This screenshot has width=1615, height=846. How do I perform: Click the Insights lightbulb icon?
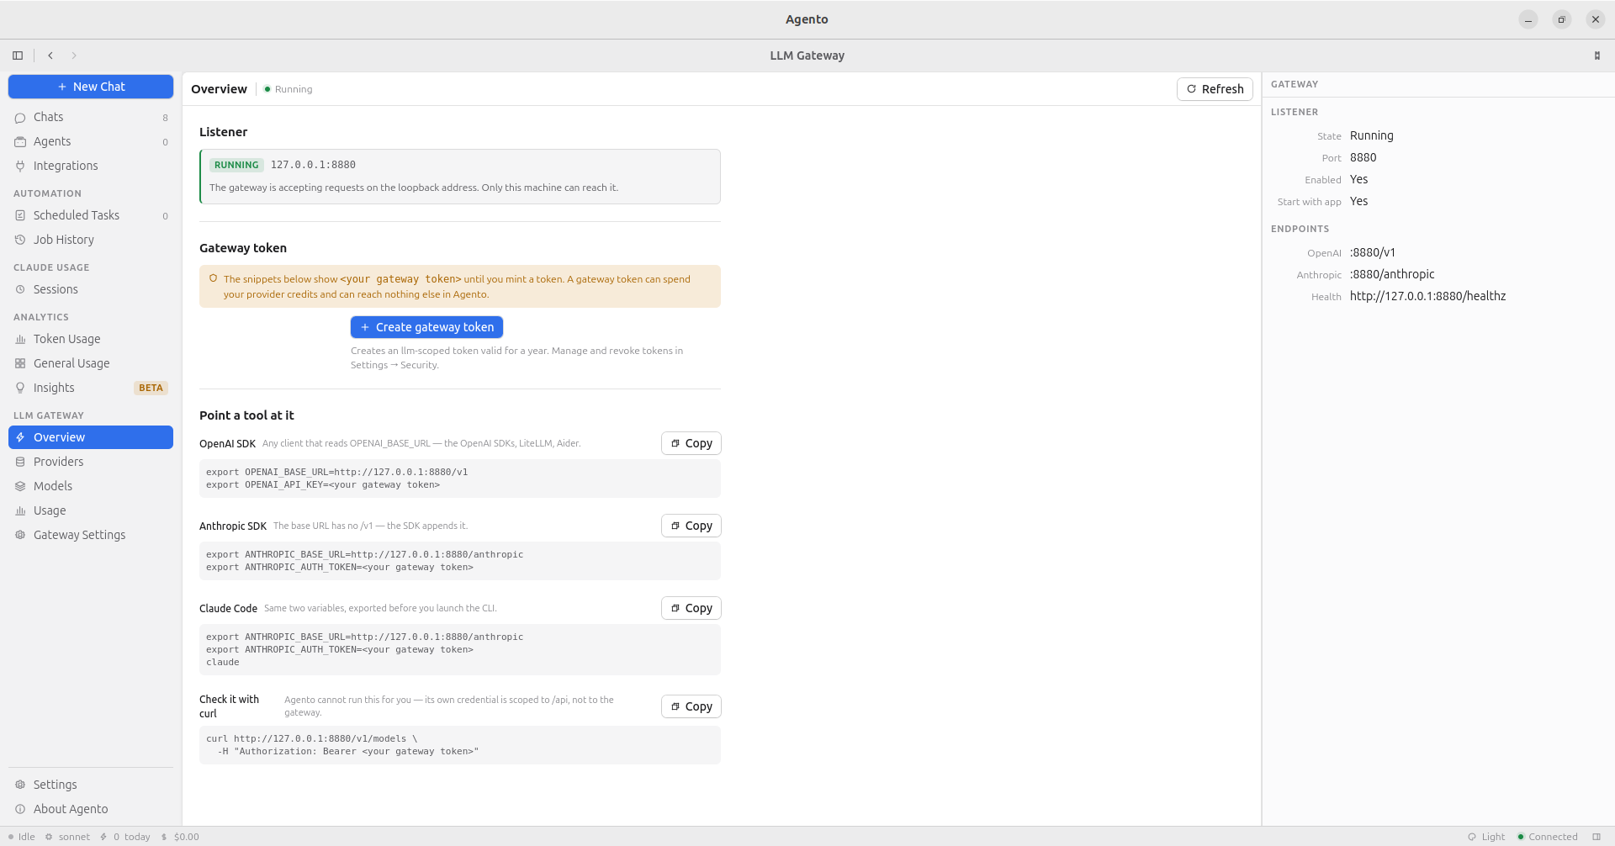tap(20, 388)
